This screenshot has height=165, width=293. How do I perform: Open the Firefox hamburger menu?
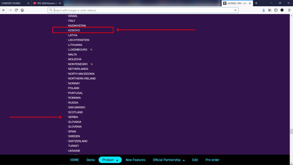(289, 10)
